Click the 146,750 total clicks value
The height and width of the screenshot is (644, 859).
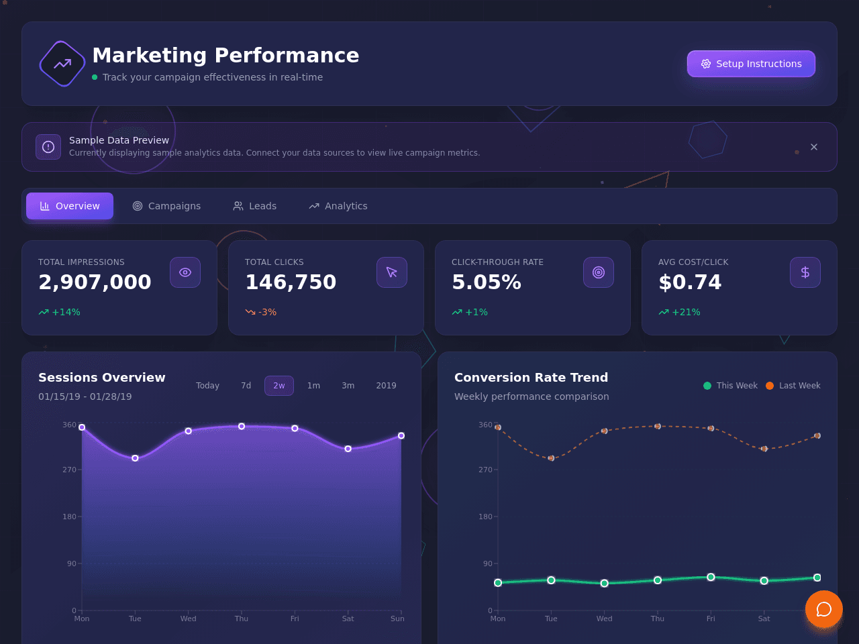[x=291, y=282]
